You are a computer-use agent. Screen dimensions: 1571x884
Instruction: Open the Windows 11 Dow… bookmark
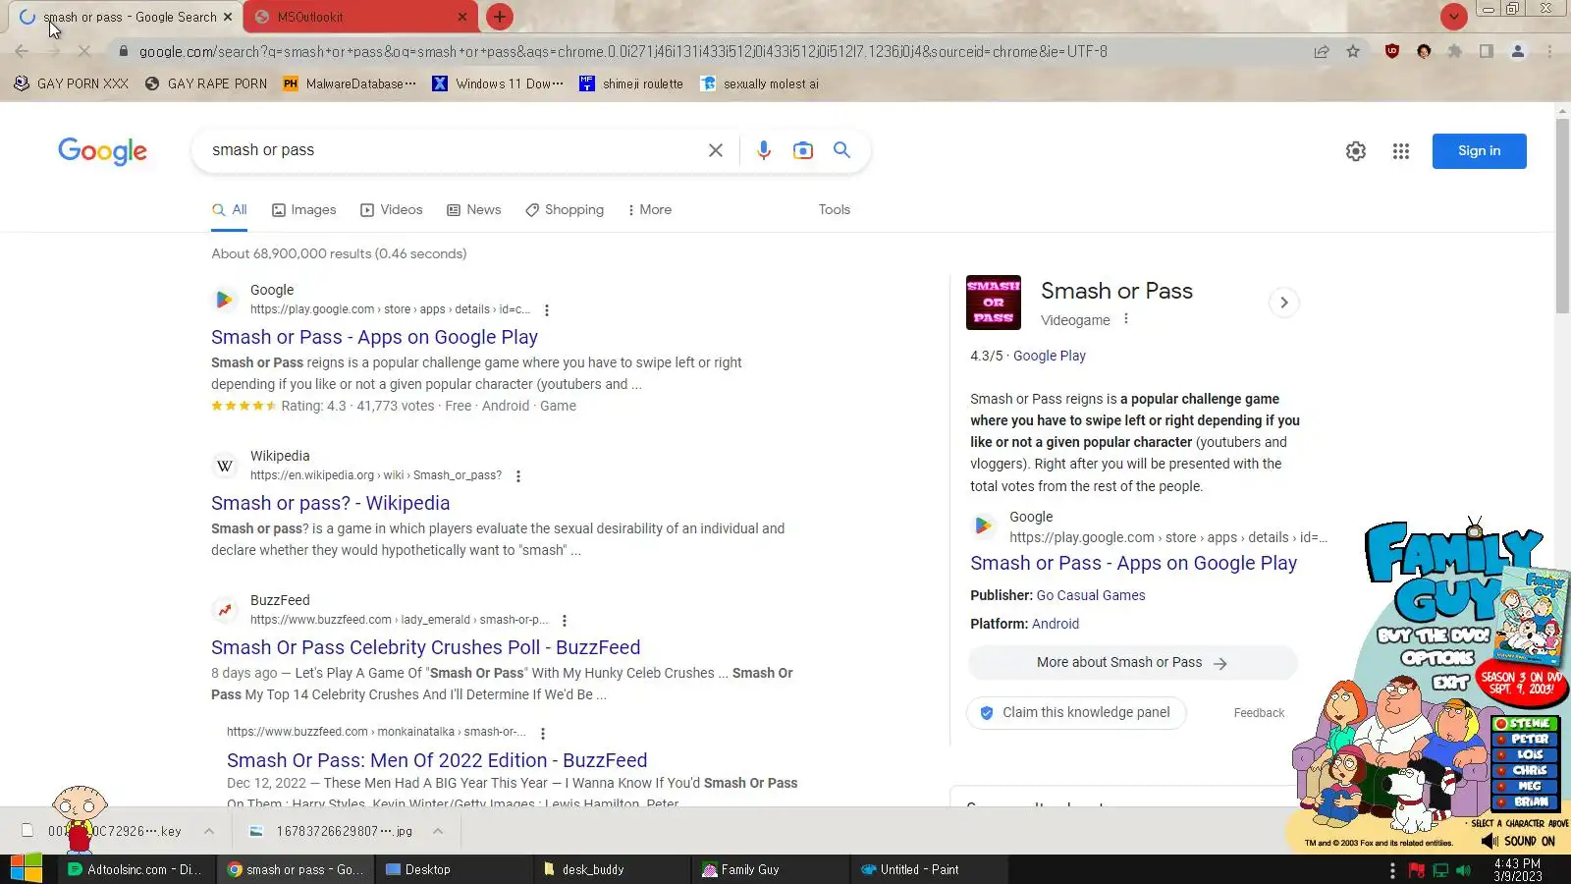pos(497,84)
